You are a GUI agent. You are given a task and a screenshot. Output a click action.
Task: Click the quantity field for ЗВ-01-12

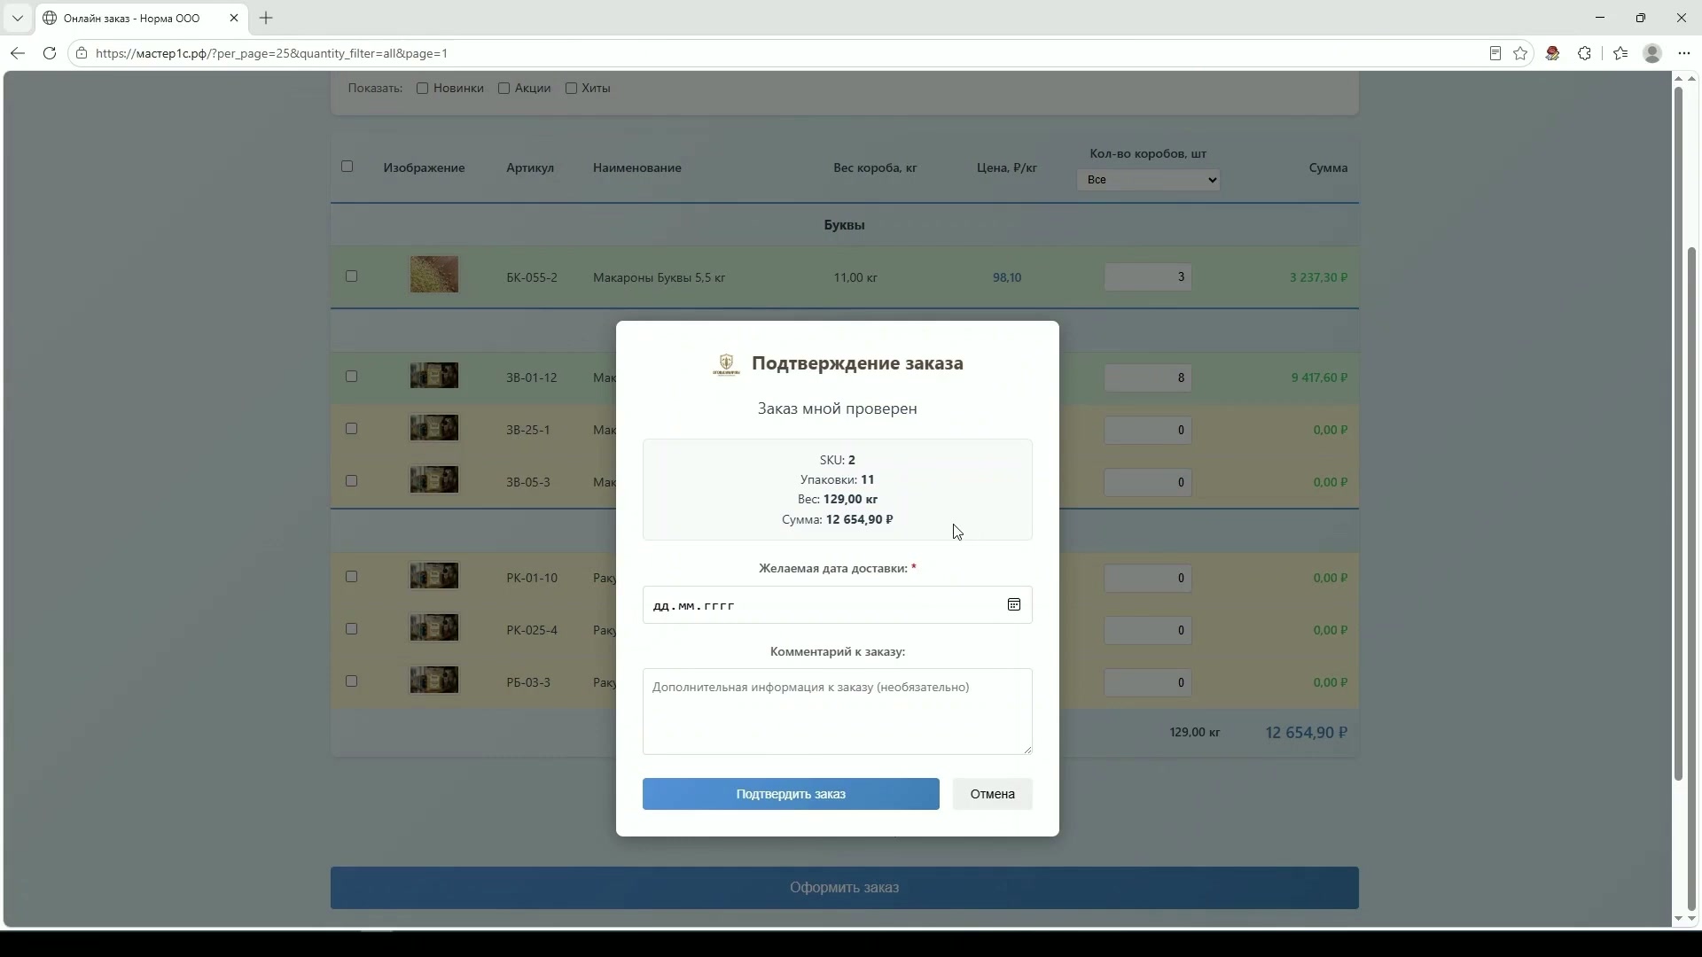[x=1148, y=377]
